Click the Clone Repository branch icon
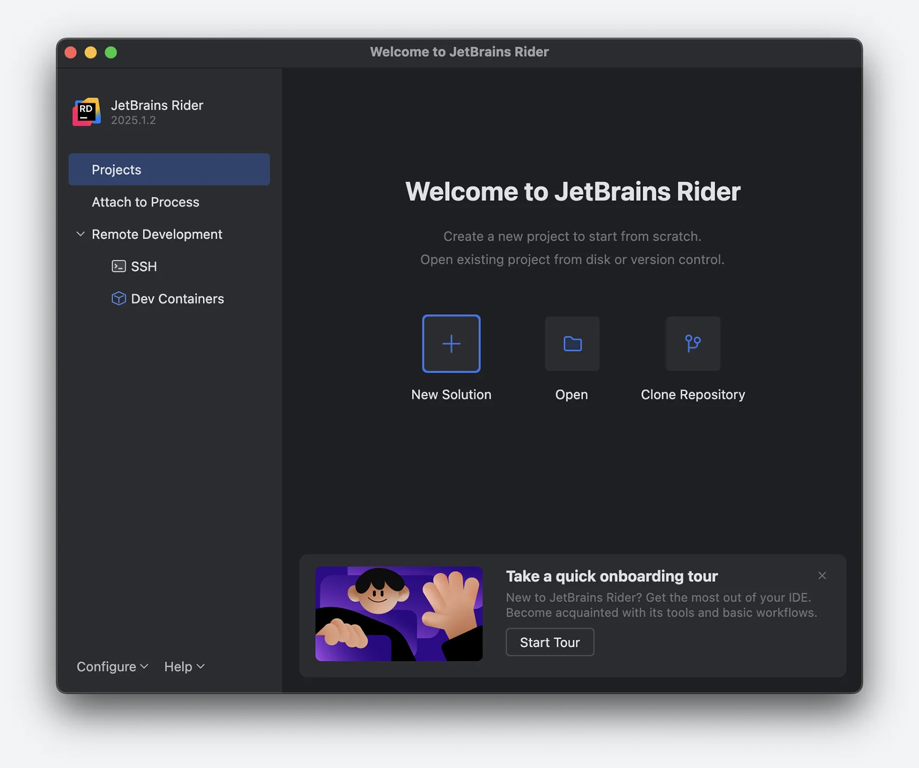Image resolution: width=919 pixels, height=768 pixels. 692,343
